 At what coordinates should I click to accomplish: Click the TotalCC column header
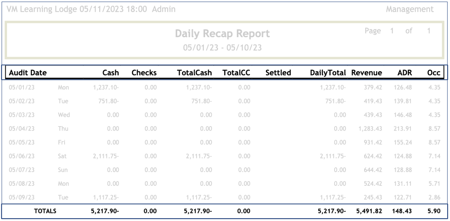coord(236,73)
